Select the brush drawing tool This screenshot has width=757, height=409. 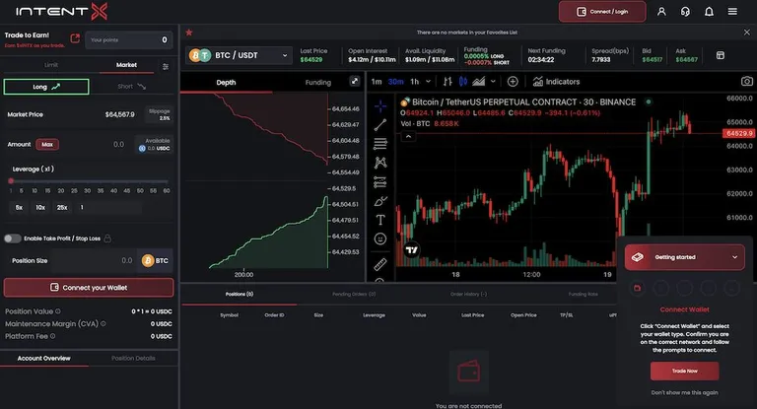380,201
